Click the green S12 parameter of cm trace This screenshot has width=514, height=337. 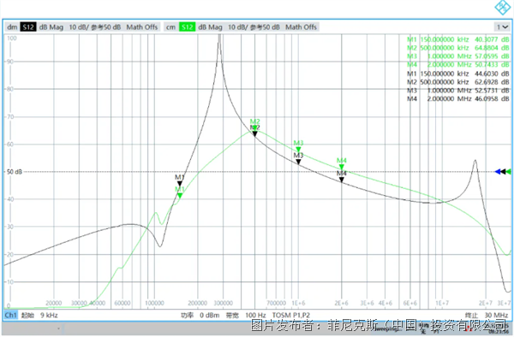pos(187,27)
